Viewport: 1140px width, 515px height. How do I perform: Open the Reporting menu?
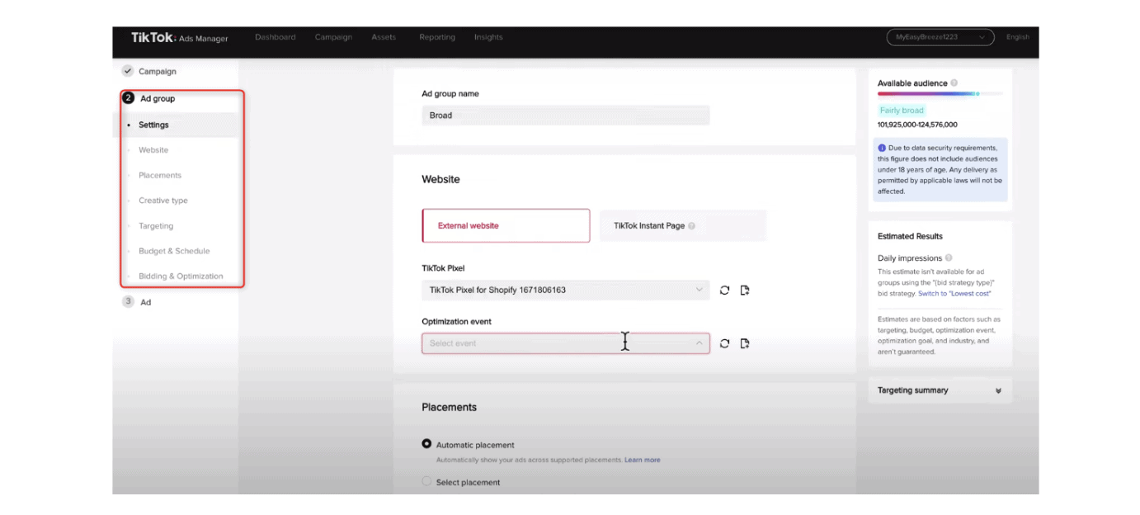click(x=437, y=37)
